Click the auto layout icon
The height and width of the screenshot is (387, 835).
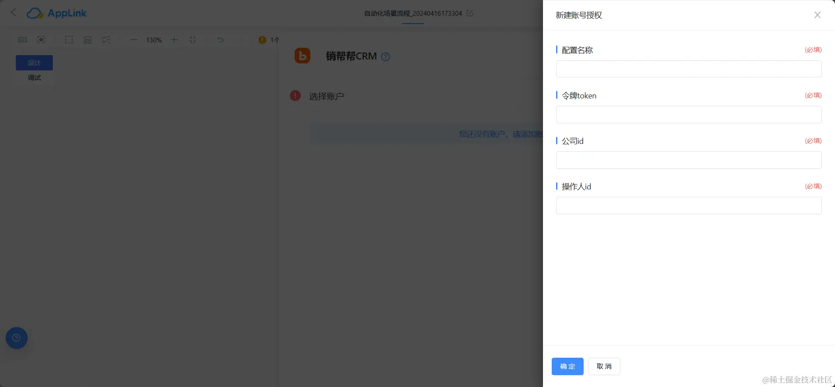tap(87, 40)
